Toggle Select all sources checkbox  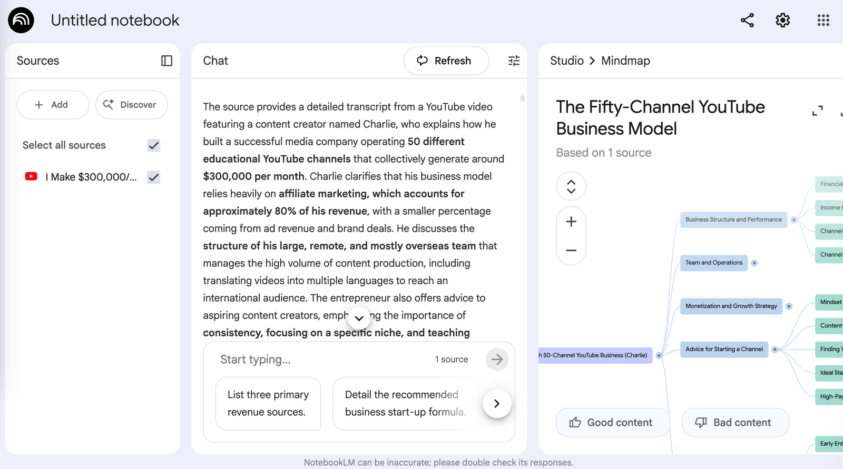click(154, 146)
